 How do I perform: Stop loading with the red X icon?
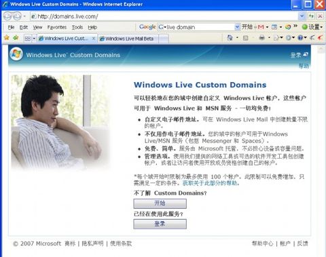(x=320, y=16)
